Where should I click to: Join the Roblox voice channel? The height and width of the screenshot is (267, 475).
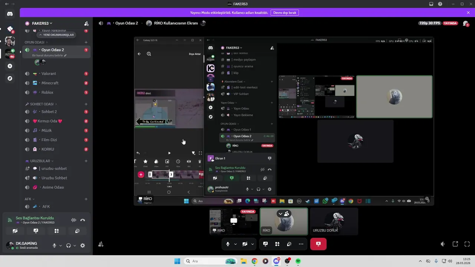pos(56,92)
